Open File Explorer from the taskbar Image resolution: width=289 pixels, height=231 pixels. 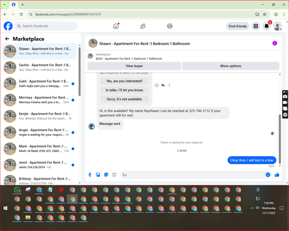click(28, 218)
